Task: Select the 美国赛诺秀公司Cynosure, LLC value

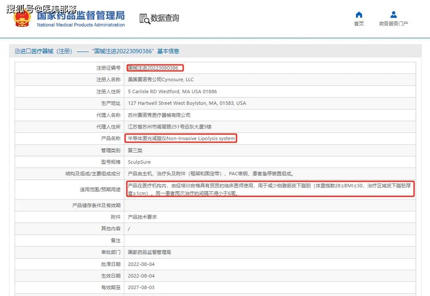Action: point(161,79)
